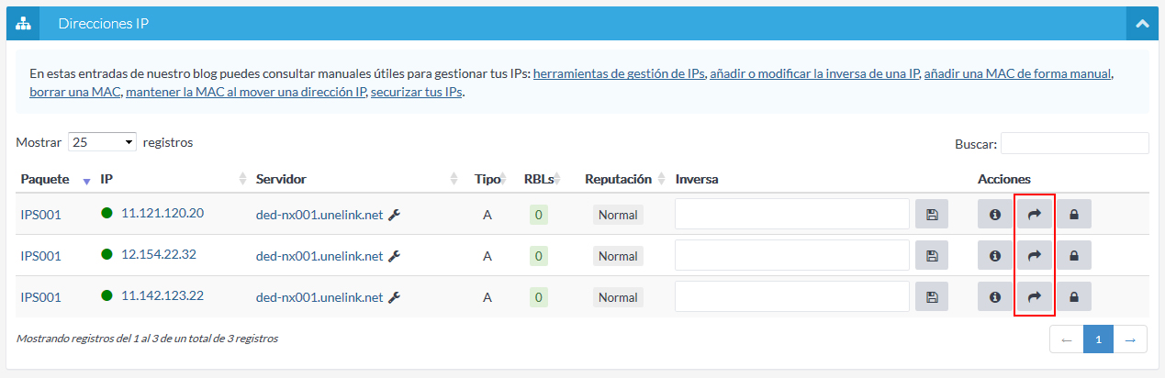Image resolution: width=1165 pixels, height=378 pixels.
Task: Open the 'herramientas de gestión de IPs' link
Action: pos(619,73)
